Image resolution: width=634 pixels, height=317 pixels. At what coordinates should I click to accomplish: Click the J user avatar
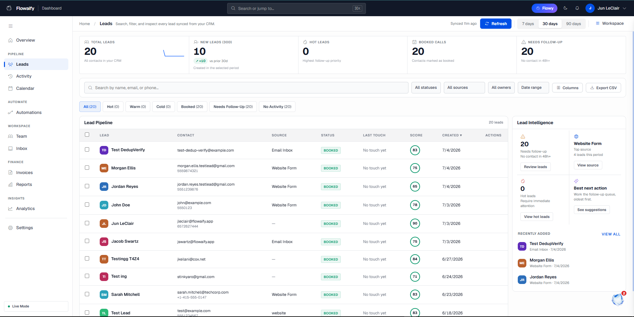[x=590, y=8]
